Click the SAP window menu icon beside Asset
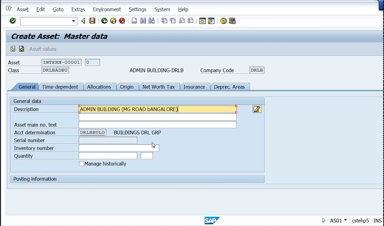This screenshot has height=226, width=384. pyautogui.click(x=9, y=9)
